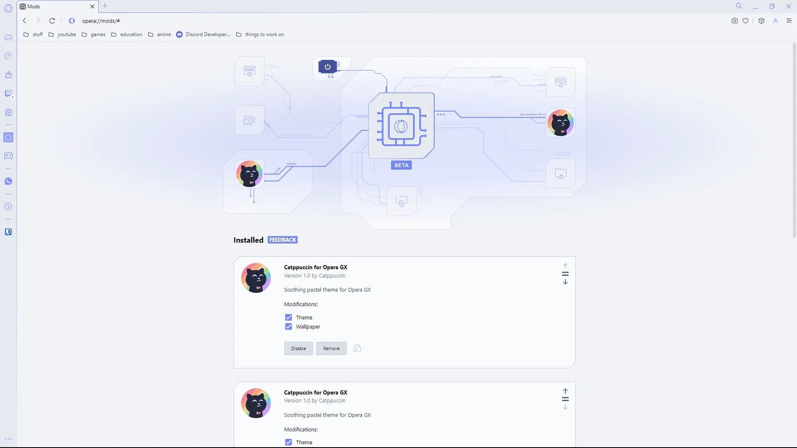
Task: Click the power icon in mods diagram
Action: [328, 67]
